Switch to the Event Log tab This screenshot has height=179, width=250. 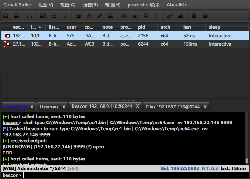[x=15, y=107]
